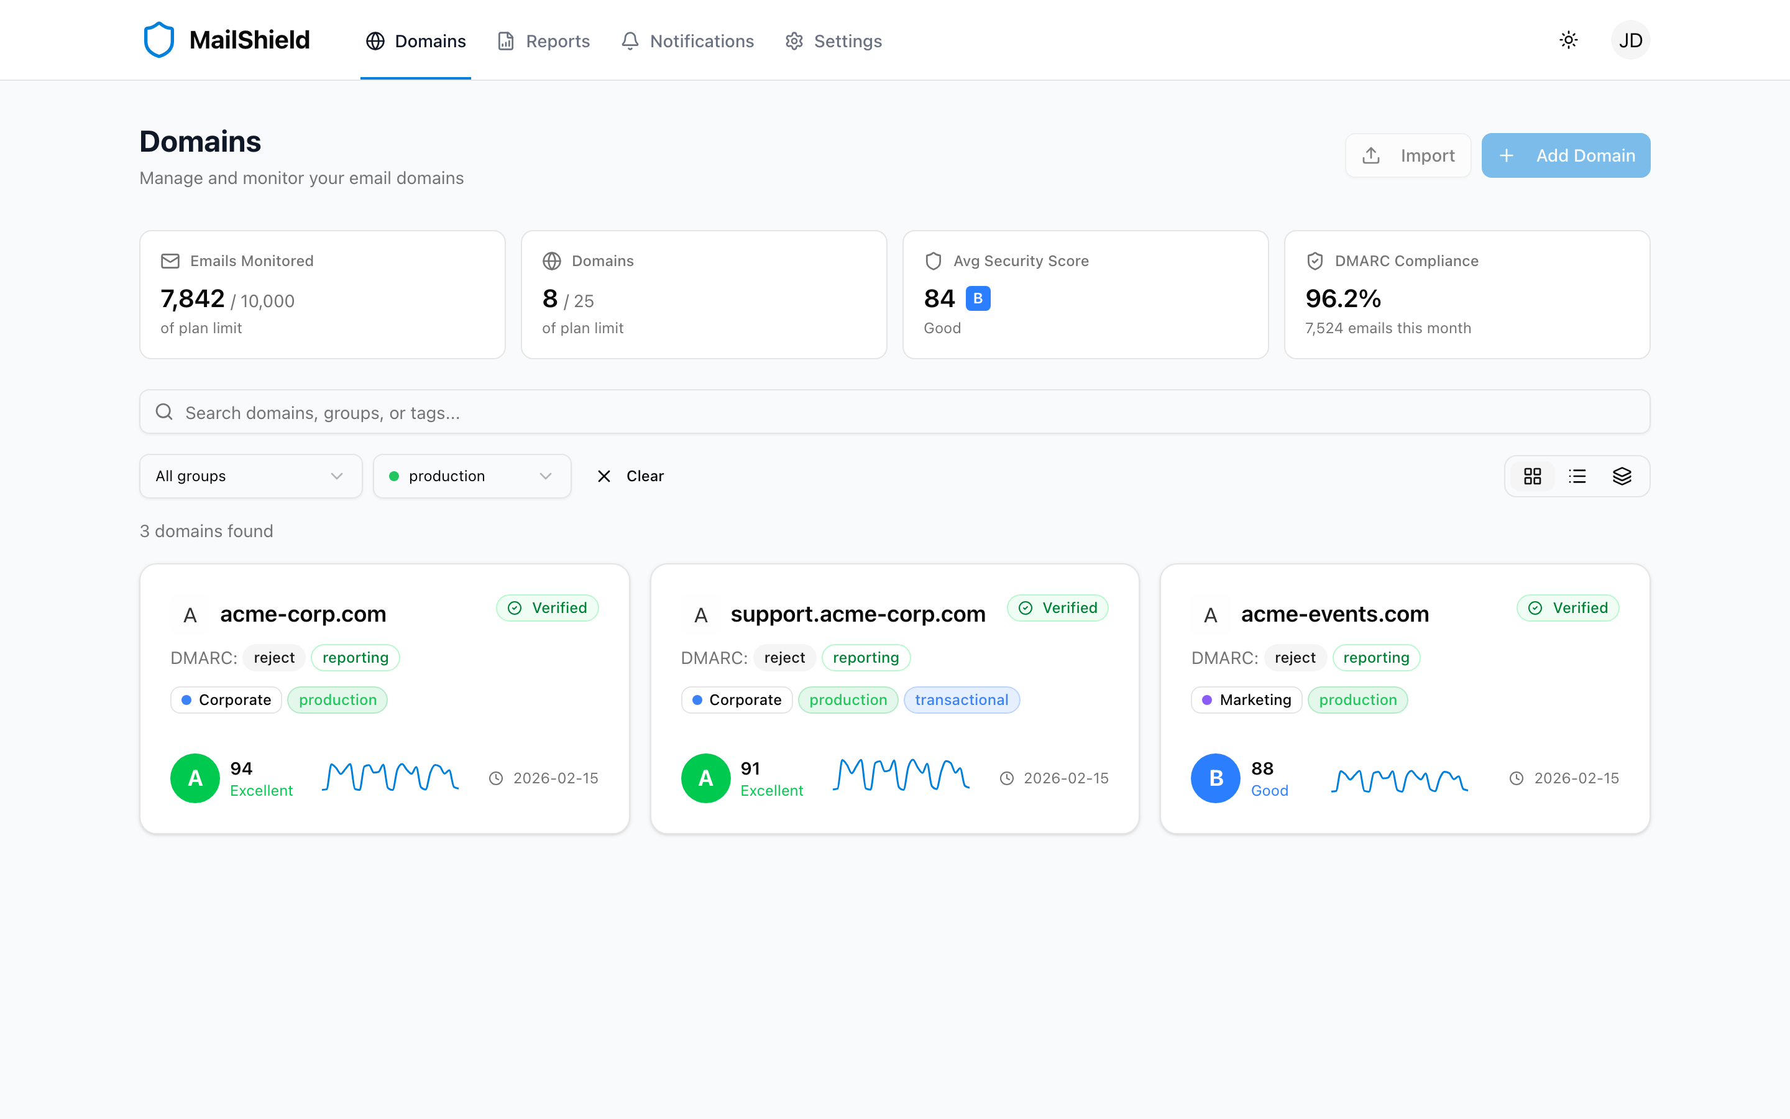This screenshot has height=1119, width=1790.
Task: Switch to the Settings tab
Action: (x=833, y=40)
